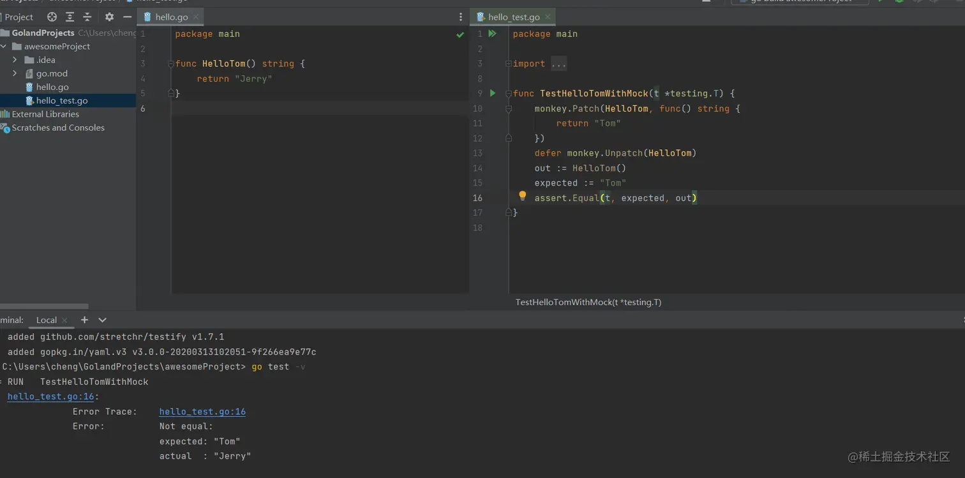This screenshot has width=965, height=478.
Task: Click 'RUN TestHelloTomWithMock' terminal line
Action: tap(78, 382)
